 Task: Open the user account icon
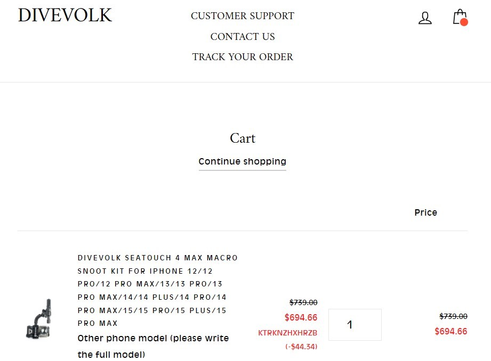click(425, 18)
